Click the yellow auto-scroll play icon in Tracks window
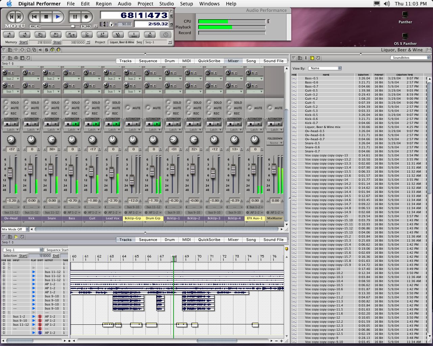The height and width of the screenshot is (346, 433). click(16, 237)
